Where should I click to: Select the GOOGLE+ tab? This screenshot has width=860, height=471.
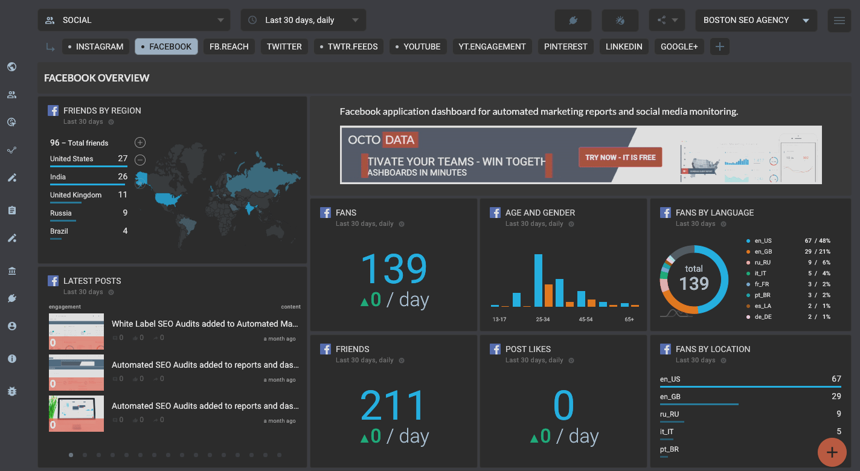pos(679,46)
